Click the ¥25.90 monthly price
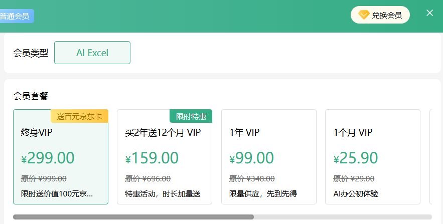The height and width of the screenshot is (224, 443). click(x=356, y=158)
